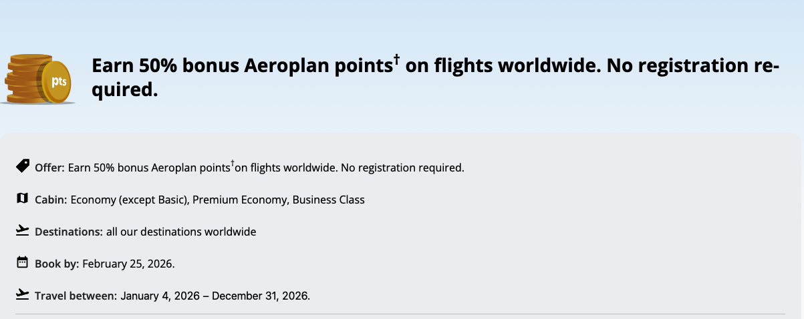Image resolution: width=804 pixels, height=319 pixels.
Task: Click the bold headline "Earn 50% bonus Aeroplan points"
Action: (x=241, y=66)
